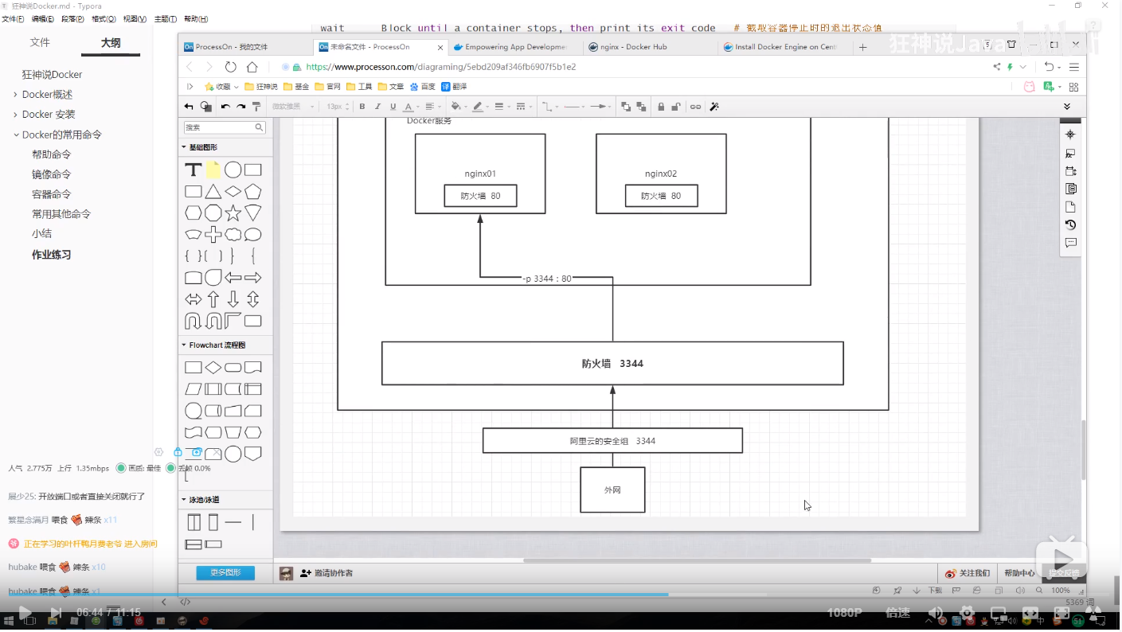Select 作业练习 outline entry

click(x=52, y=255)
